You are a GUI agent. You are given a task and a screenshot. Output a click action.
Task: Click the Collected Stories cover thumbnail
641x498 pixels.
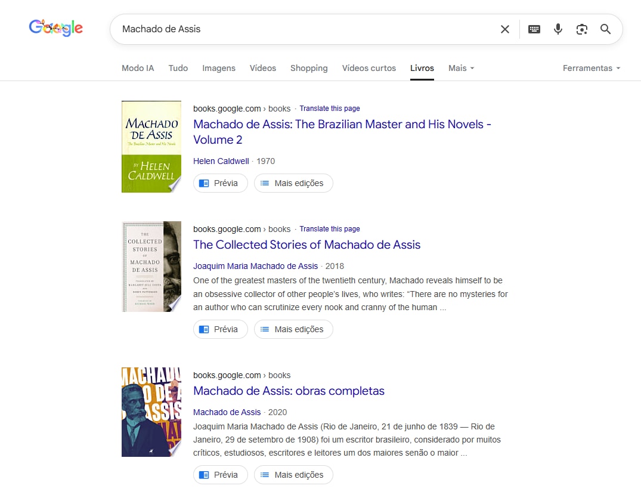tap(151, 266)
